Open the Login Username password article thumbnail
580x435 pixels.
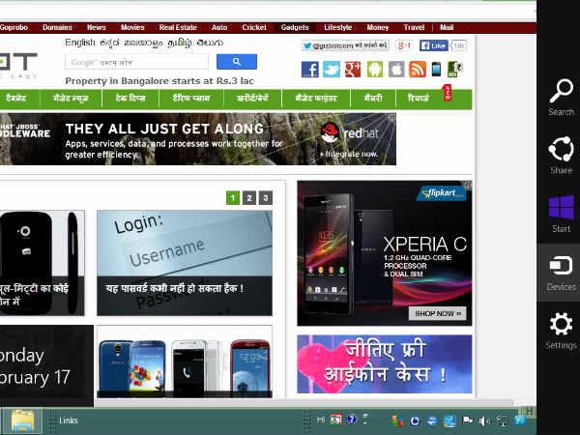point(185,263)
